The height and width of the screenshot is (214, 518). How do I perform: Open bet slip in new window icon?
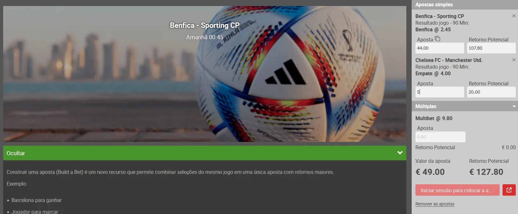pos(509,190)
